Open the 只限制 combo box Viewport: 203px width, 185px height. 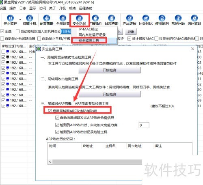click(x=66, y=32)
